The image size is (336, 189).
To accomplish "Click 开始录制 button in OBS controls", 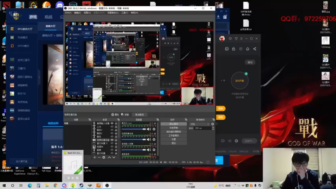I will click(x=173, y=128).
